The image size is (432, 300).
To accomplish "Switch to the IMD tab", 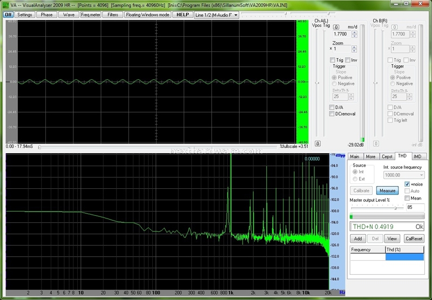I will click(x=417, y=156).
